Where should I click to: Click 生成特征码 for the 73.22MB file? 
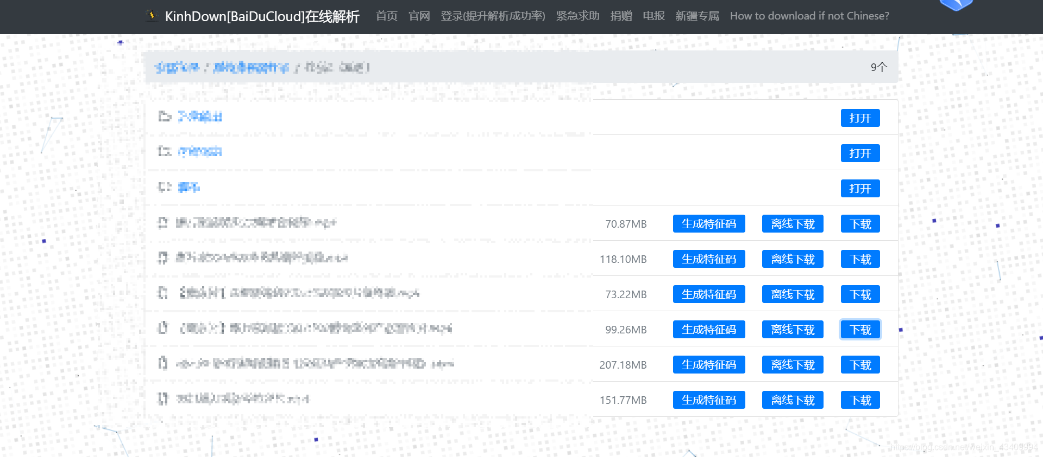(x=709, y=294)
